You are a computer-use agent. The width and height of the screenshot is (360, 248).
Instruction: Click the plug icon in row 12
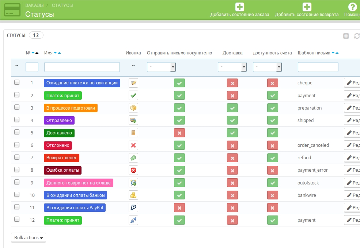(133, 220)
